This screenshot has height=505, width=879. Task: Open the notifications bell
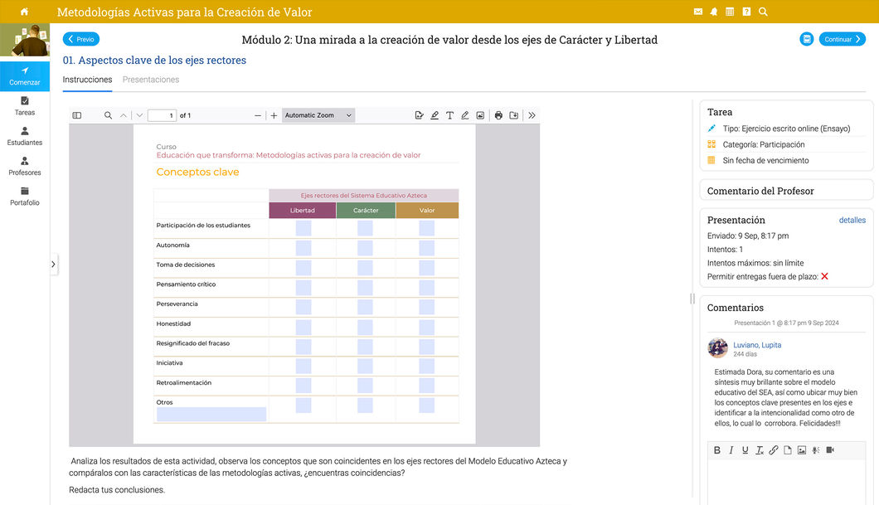(x=714, y=12)
